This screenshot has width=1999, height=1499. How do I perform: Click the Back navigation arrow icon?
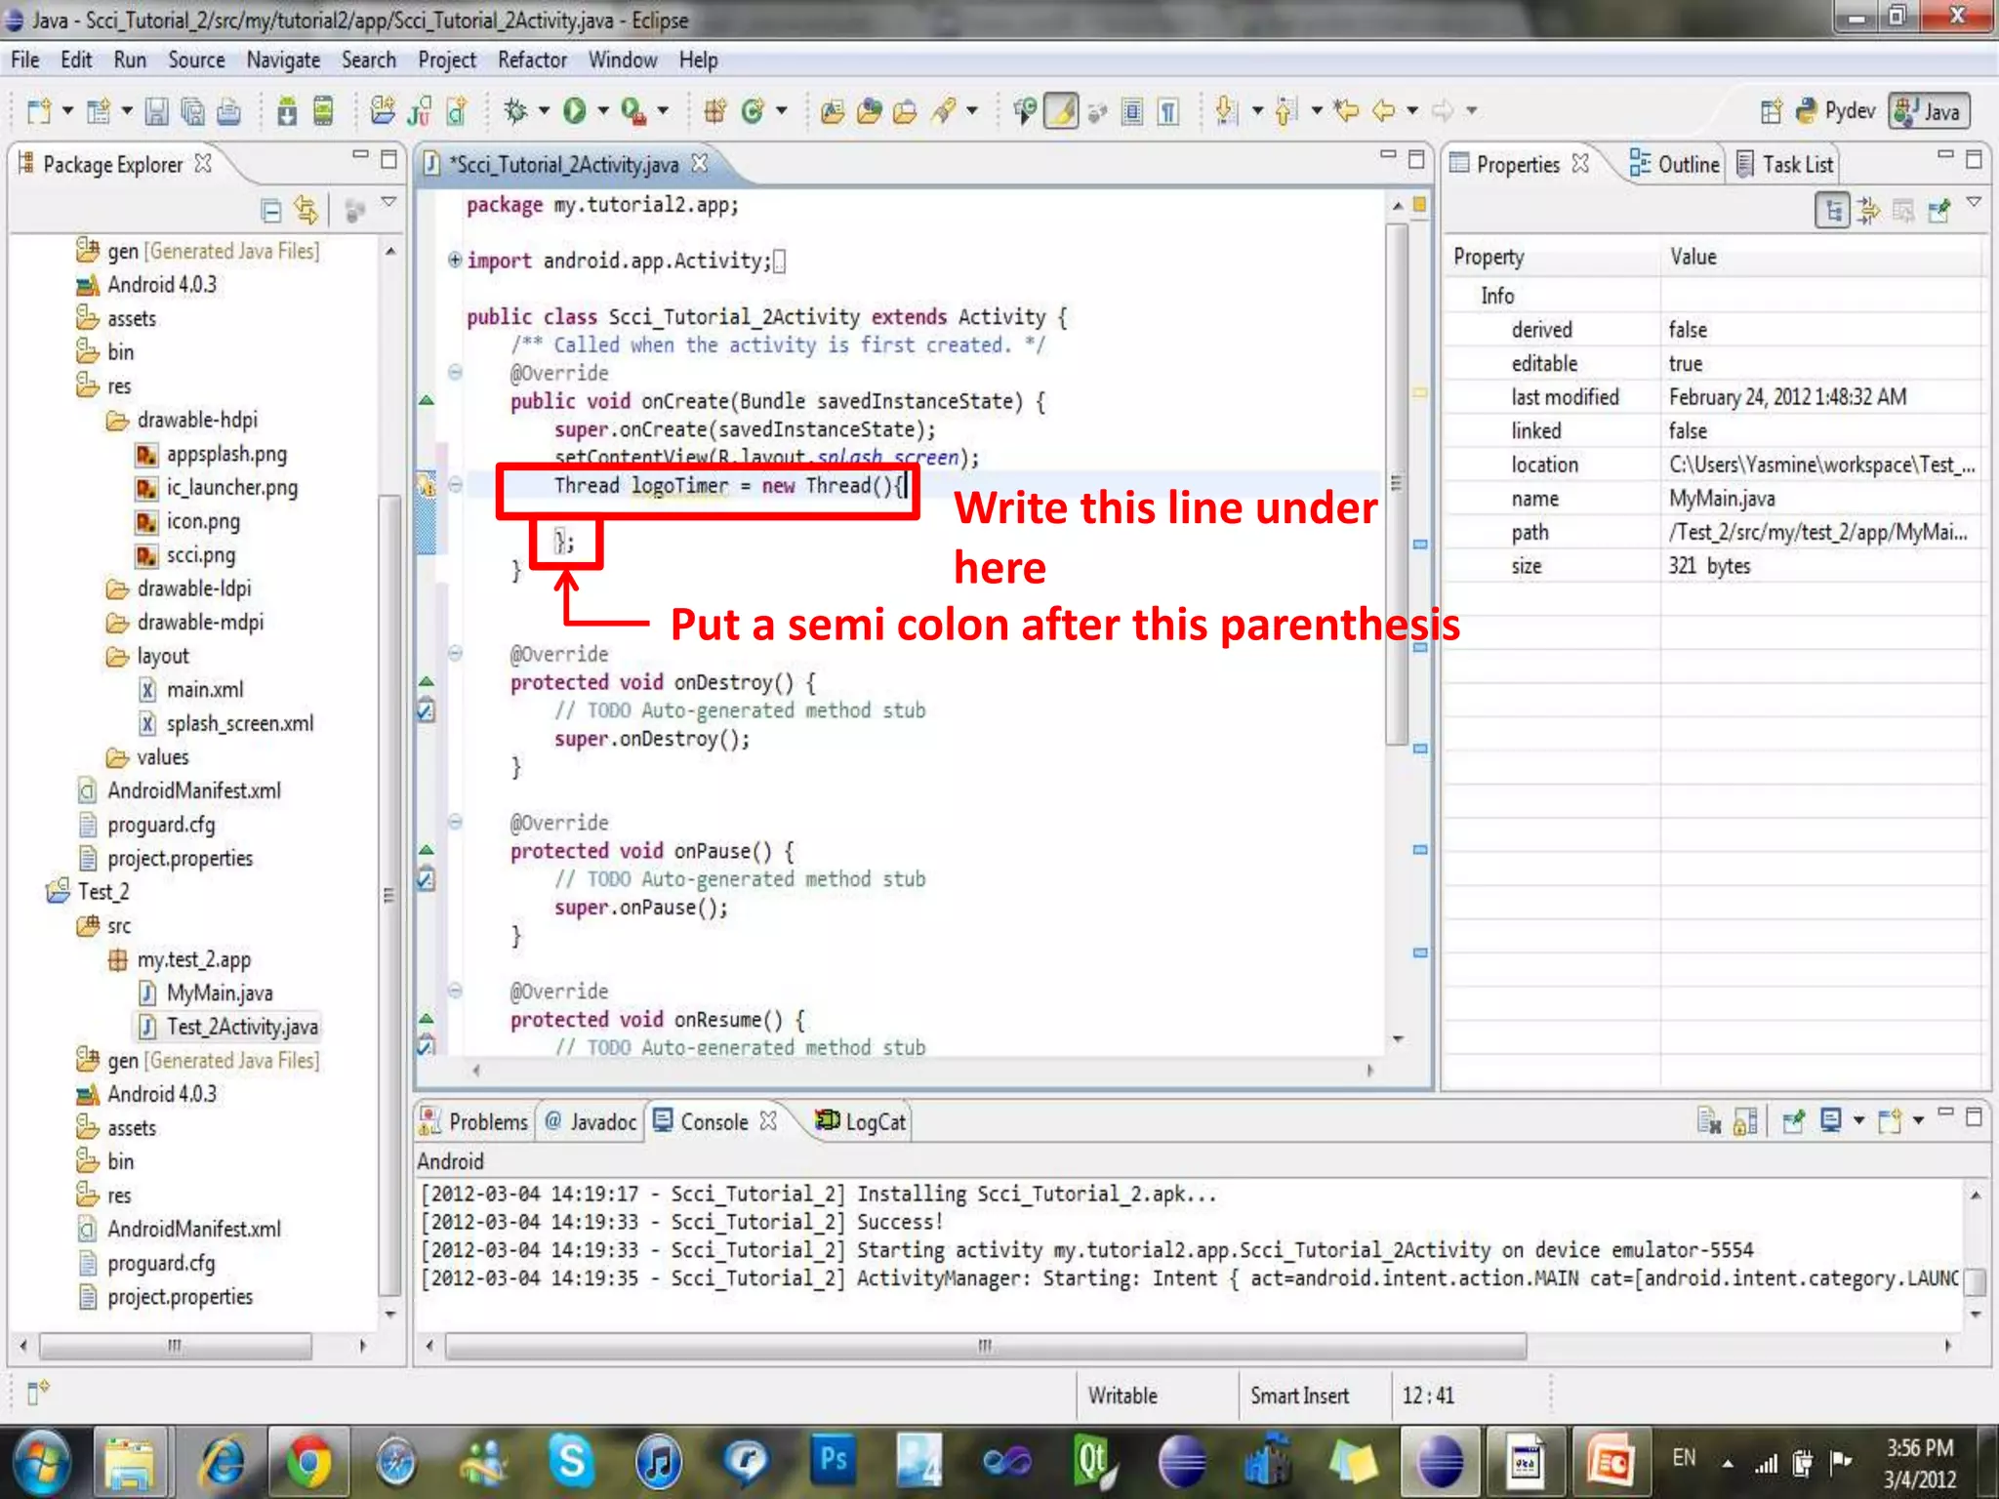tap(1383, 111)
